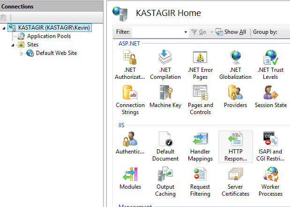Screen dimensions: 290x207
Task: Open HTTP Response Headers feature
Action: pyautogui.click(x=236, y=146)
